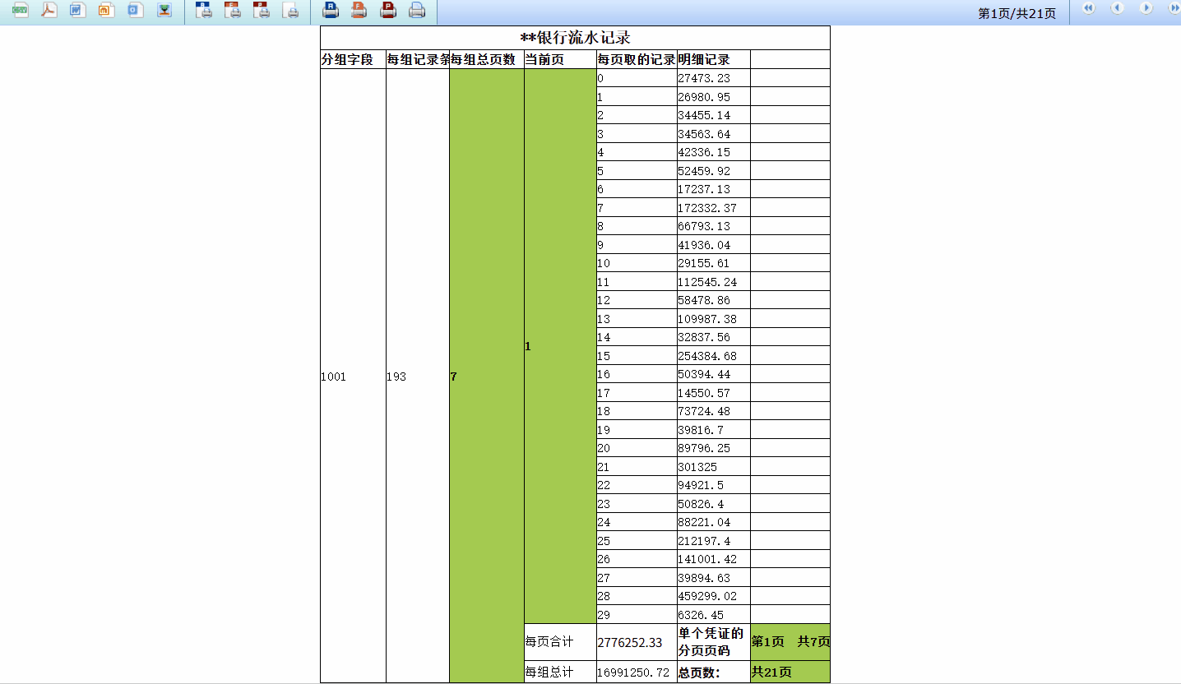Select the cell showing 66793.13
This screenshot has height=684, width=1181.
coord(714,226)
